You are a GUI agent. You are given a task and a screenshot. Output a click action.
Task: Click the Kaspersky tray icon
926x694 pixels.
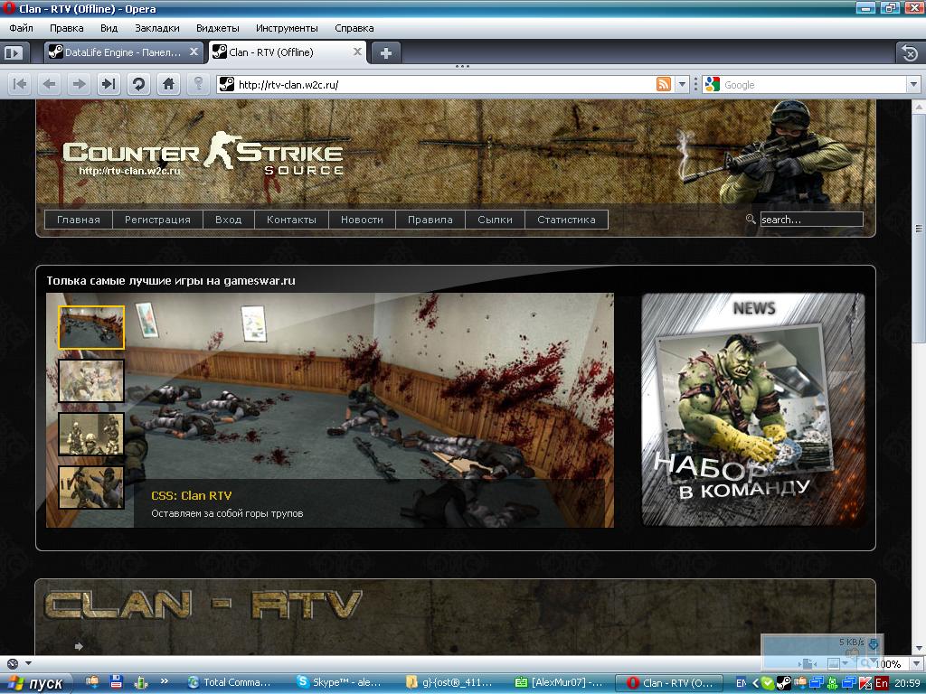tap(865, 683)
